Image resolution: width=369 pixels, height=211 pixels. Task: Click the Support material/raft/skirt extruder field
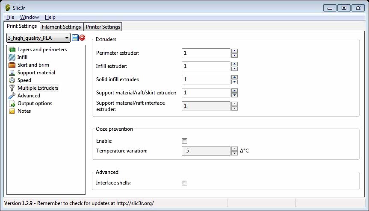point(206,93)
